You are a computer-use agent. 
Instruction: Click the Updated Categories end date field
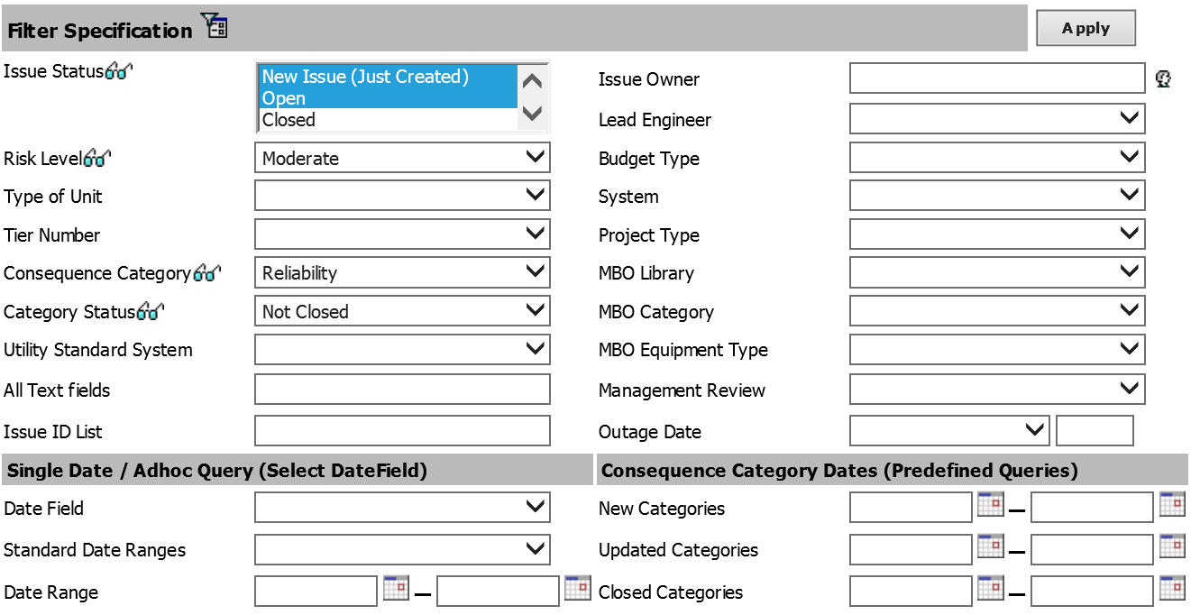click(x=1092, y=549)
